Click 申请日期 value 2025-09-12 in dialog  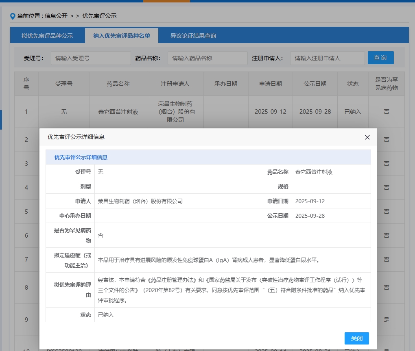[x=310, y=201]
